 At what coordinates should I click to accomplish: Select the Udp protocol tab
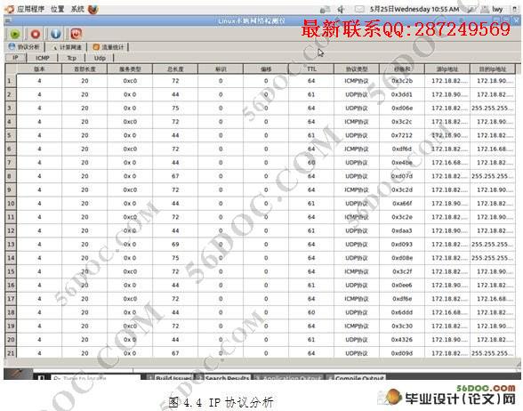[x=100, y=58]
